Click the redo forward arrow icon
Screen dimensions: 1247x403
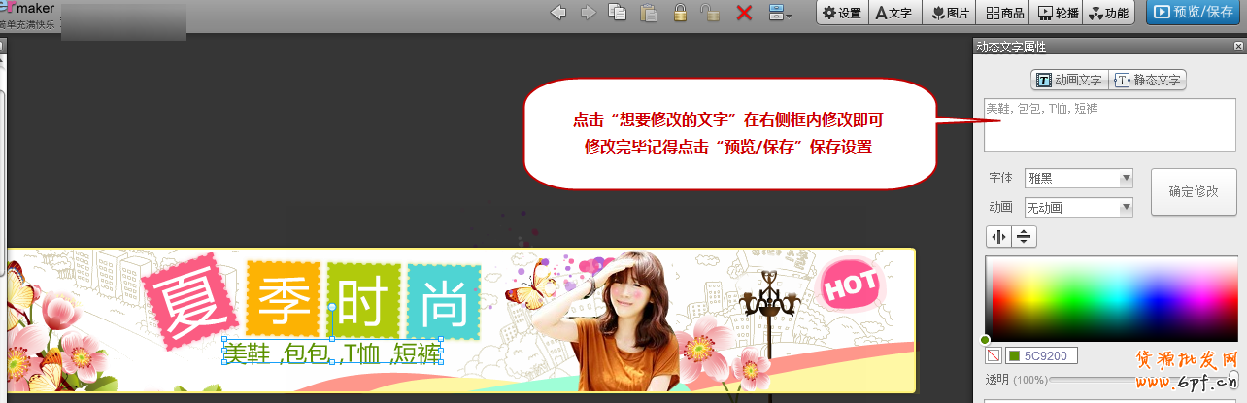[x=588, y=13]
